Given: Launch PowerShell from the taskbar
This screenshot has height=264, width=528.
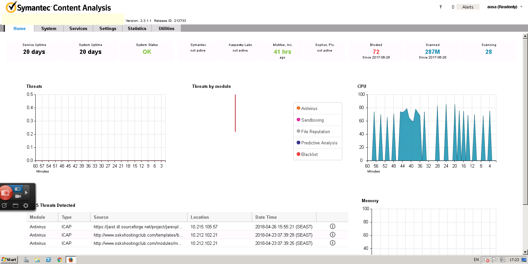Looking at the screenshot, I should (49, 260).
